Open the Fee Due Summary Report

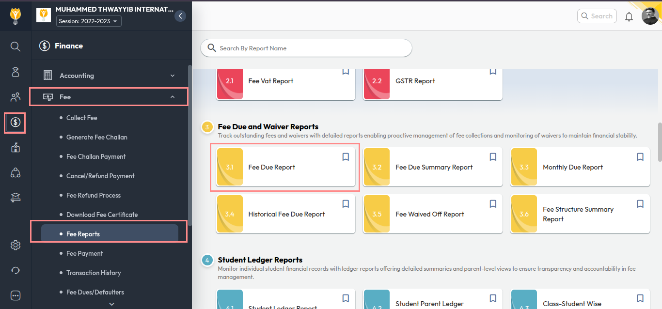click(x=433, y=167)
